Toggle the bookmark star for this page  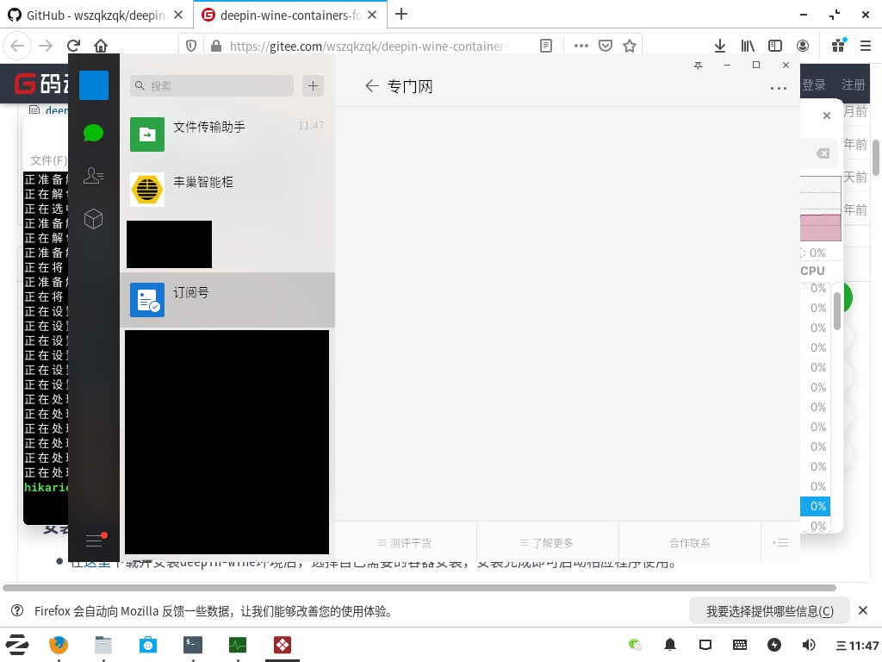coord(630,46)
